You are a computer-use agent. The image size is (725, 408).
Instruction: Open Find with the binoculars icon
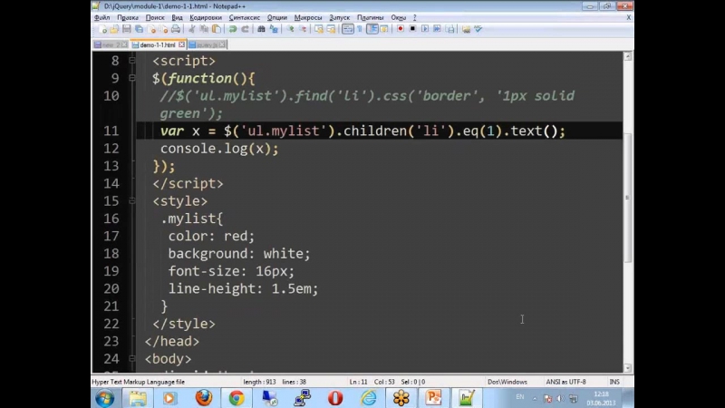coord(261,29)
